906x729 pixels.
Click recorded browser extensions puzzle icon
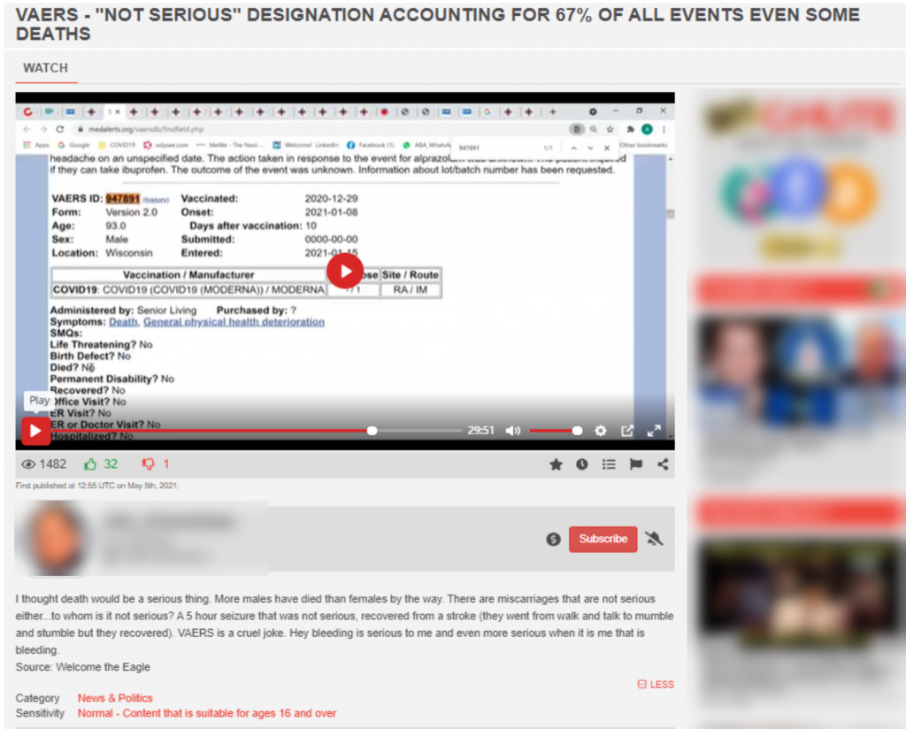pos(630,129)
